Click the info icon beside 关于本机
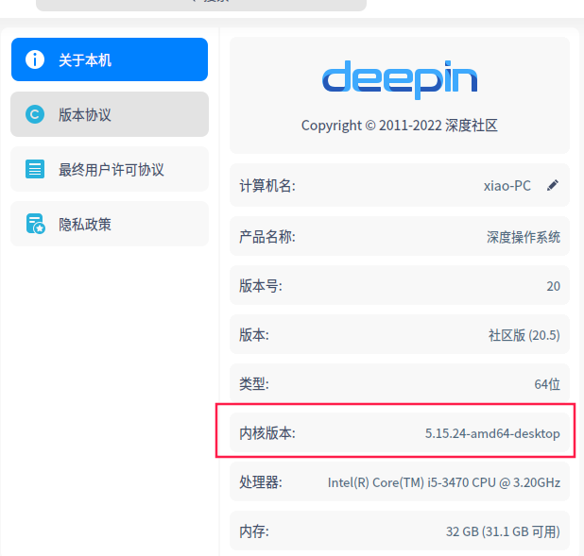The height and width of the screenshot is (556, 584). click(x=35, y=59)
